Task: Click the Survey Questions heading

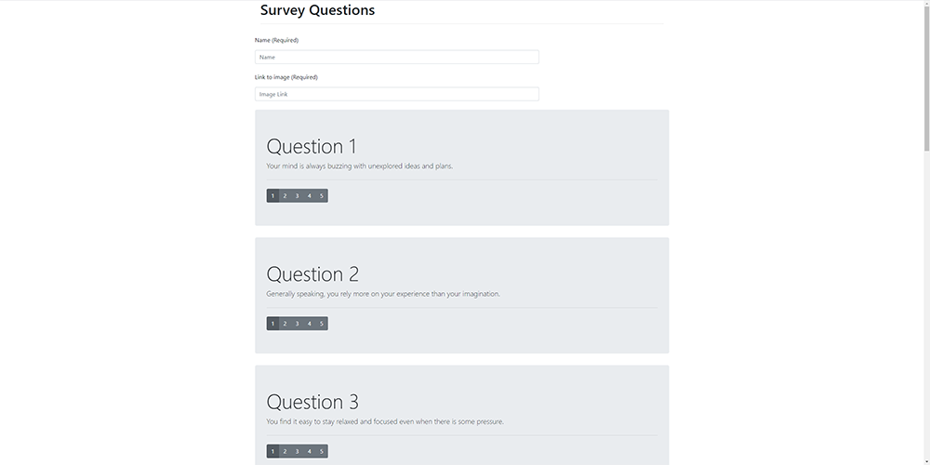Action: pyautogui.click(x=317, y=11)
